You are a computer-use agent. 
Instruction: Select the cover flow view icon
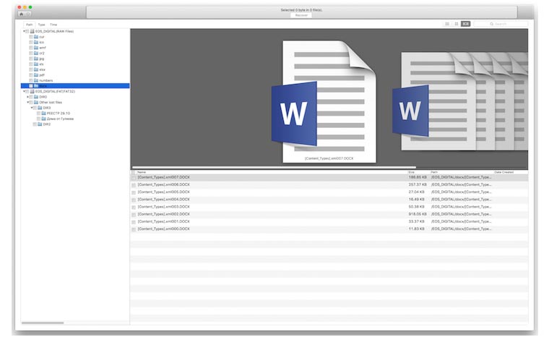pos(466,24)
